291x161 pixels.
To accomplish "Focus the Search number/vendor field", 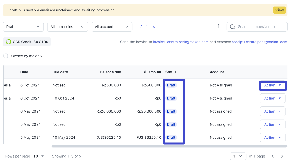I will click(x=261, y=27).
